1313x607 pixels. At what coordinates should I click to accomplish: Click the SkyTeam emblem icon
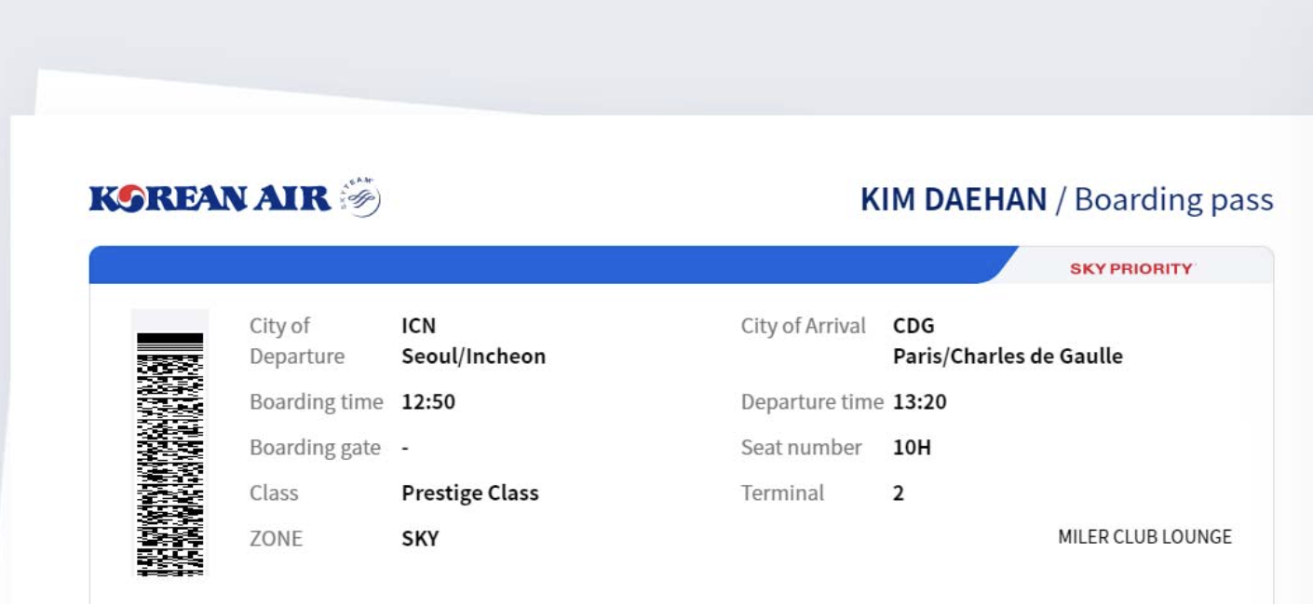[361, 197]
